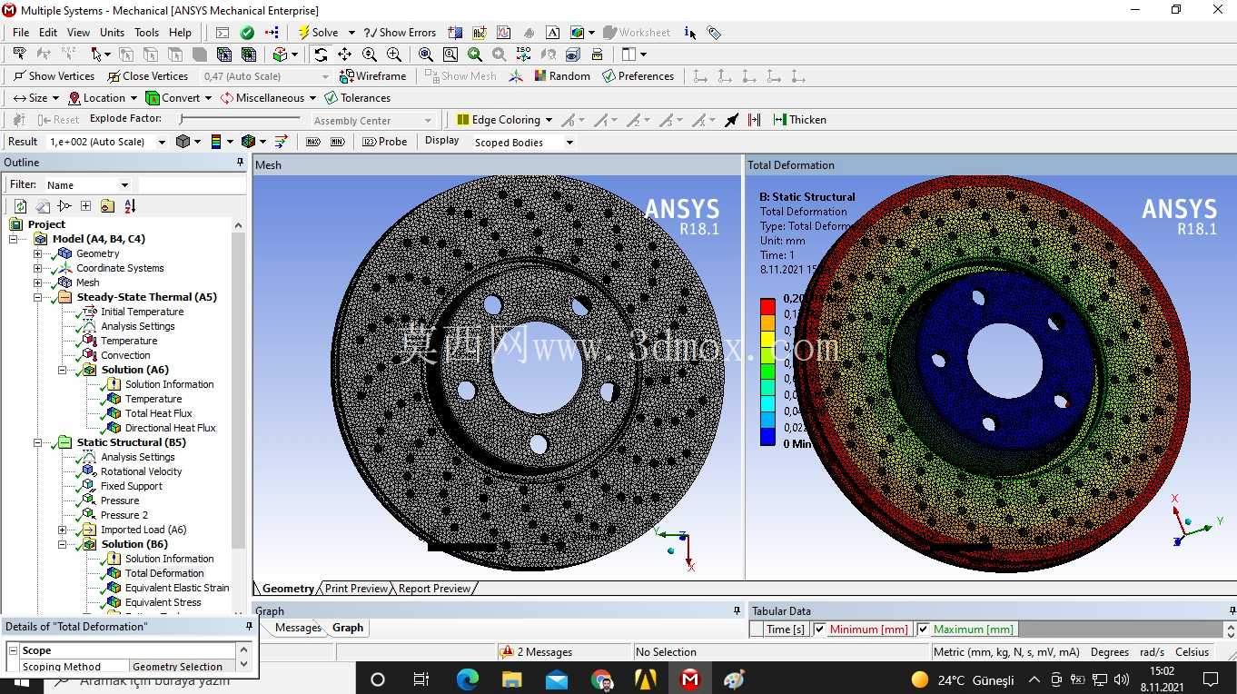The image size is (1237, 694).
Task: Expand the Imported Load (A6) node
Action: click(x=63, y=530)
